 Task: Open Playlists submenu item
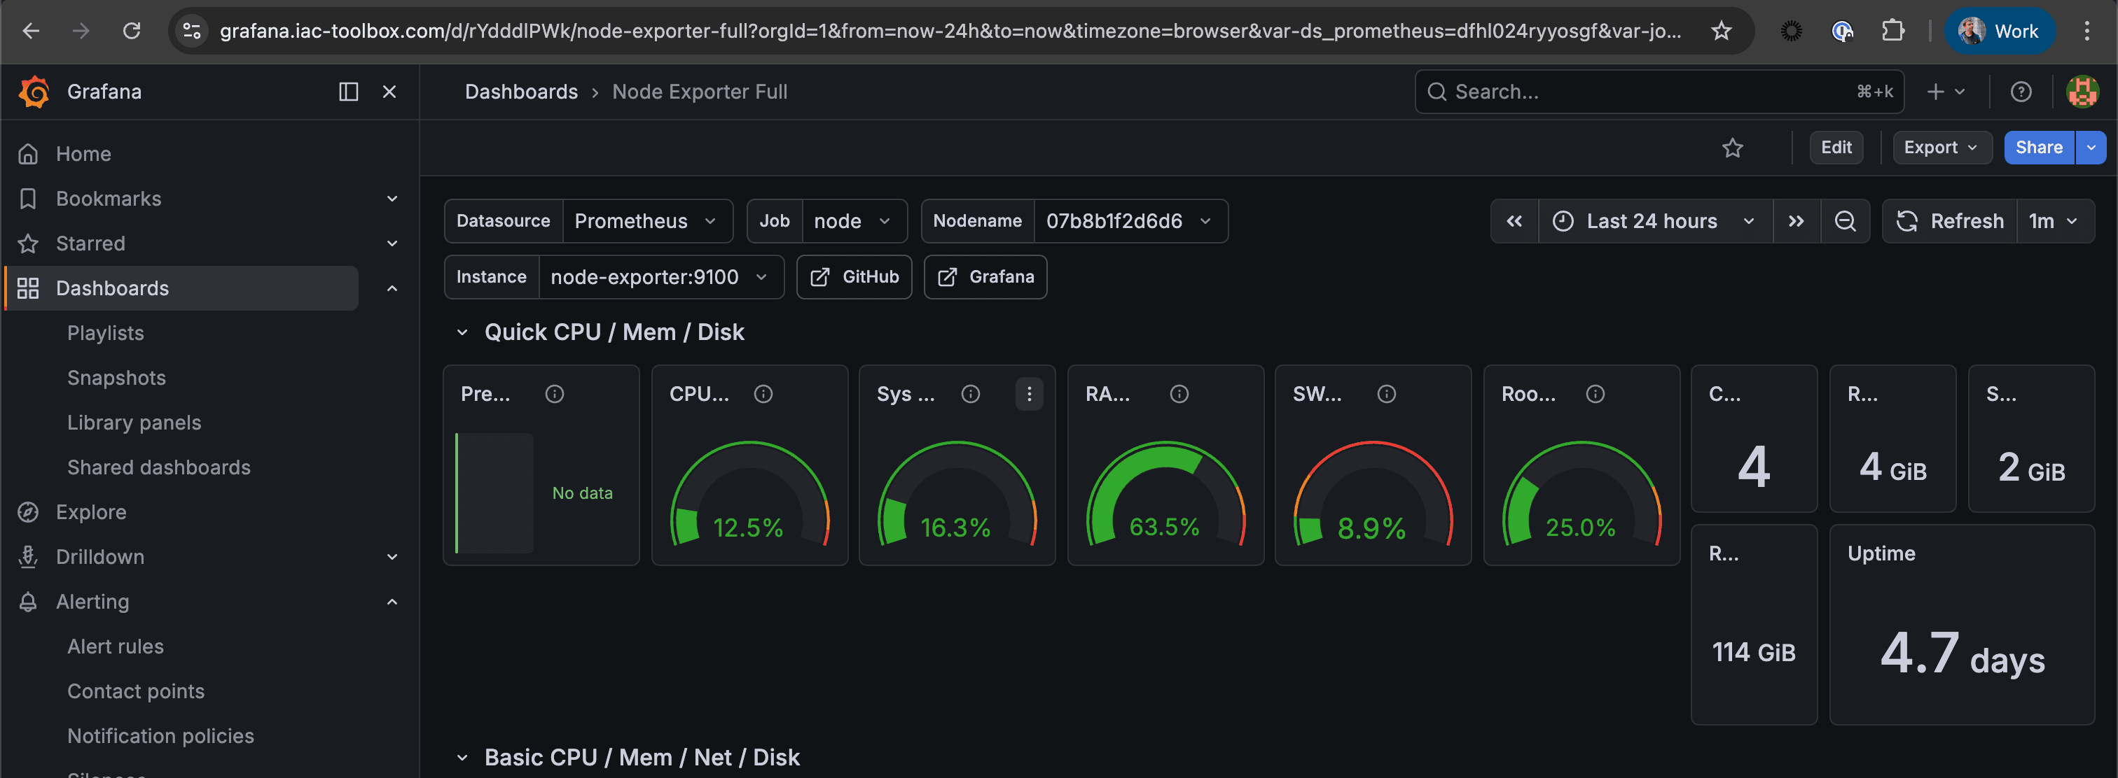tap(105, 333)
